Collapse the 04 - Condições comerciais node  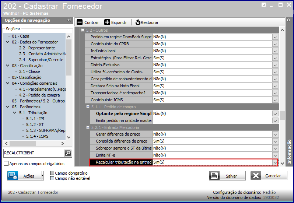[x=8, y=83]
